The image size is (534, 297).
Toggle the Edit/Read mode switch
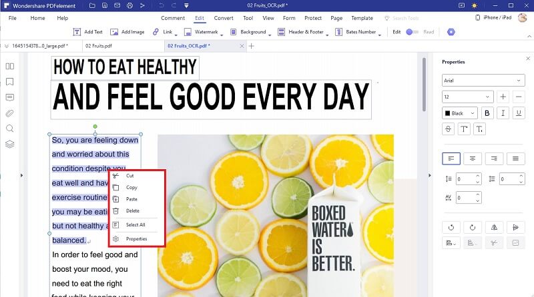412,32
